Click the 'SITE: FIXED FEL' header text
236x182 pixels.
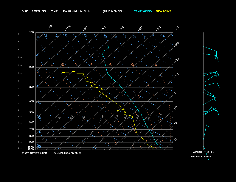click(x=34, y=11)
